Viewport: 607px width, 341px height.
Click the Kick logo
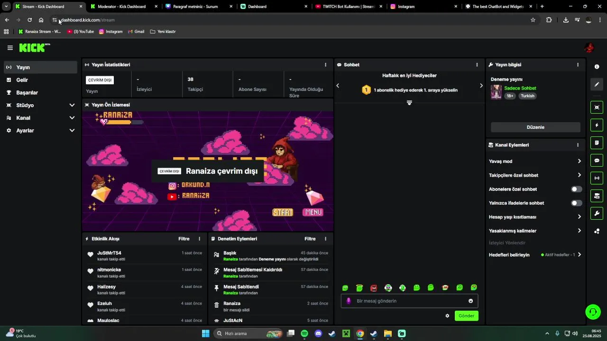[x=34, y=47]
